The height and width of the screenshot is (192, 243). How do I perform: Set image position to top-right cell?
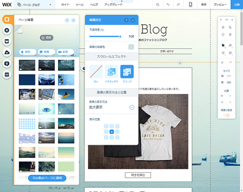click(117, 126)
